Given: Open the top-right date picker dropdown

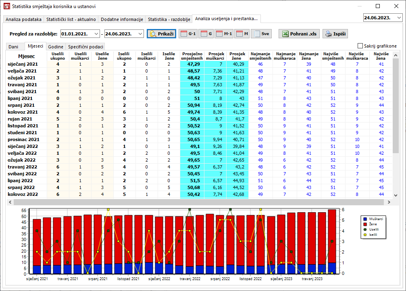Looking at the screenshot, I should (399, 18).
